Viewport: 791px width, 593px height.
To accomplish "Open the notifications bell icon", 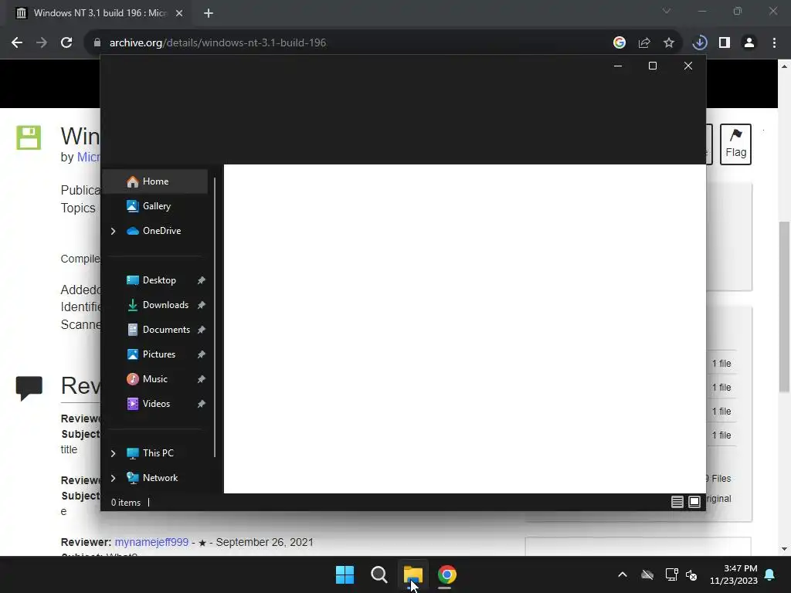I will [x=770, y=574].
